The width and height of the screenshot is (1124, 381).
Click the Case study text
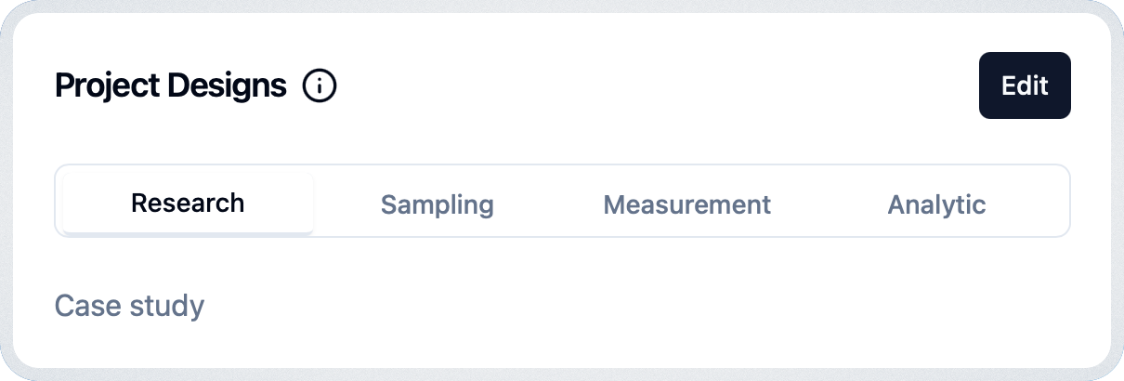coord(130,306)
